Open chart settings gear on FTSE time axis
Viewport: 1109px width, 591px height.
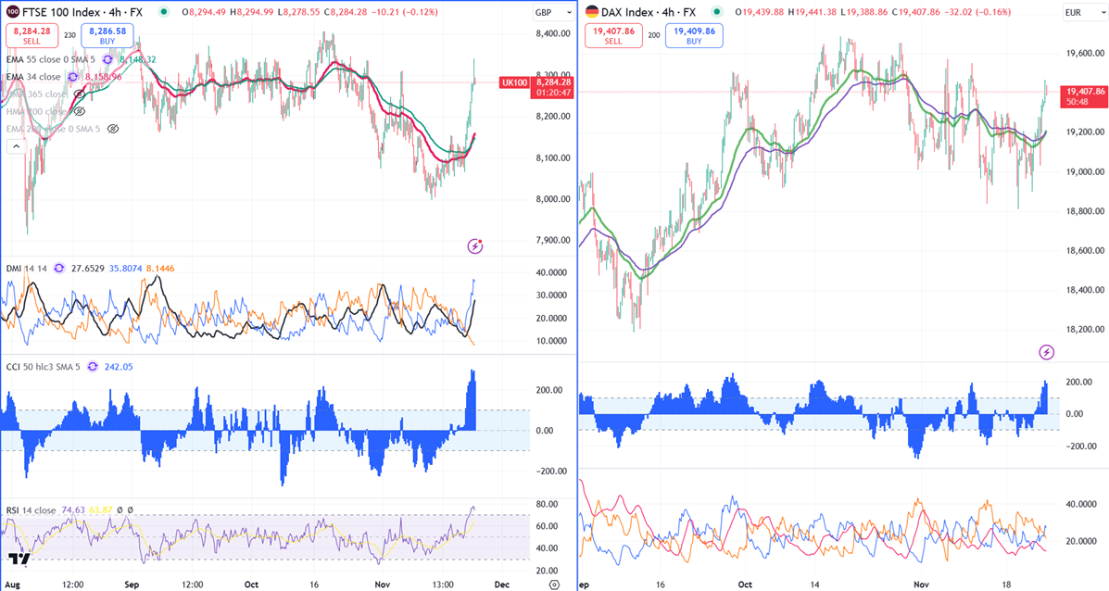coord(554,585)
